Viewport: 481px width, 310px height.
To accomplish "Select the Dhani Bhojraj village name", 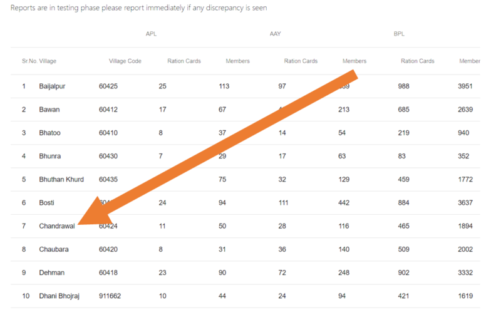I will tap(59, 296).
